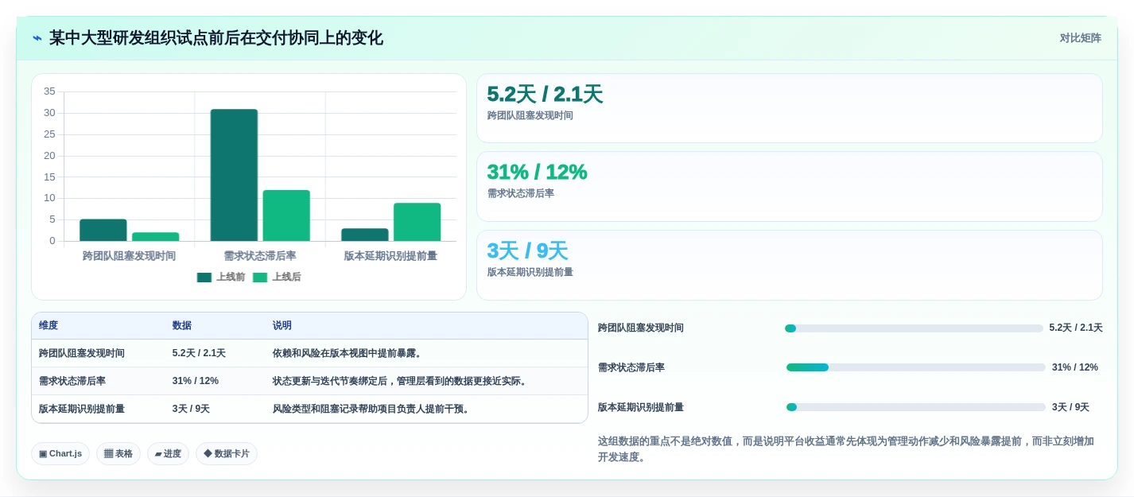This screenshot has height=497, width=1134.
Task: Click the light green bar for 跨团队阻塞发现时间
Action: point(156,236)
